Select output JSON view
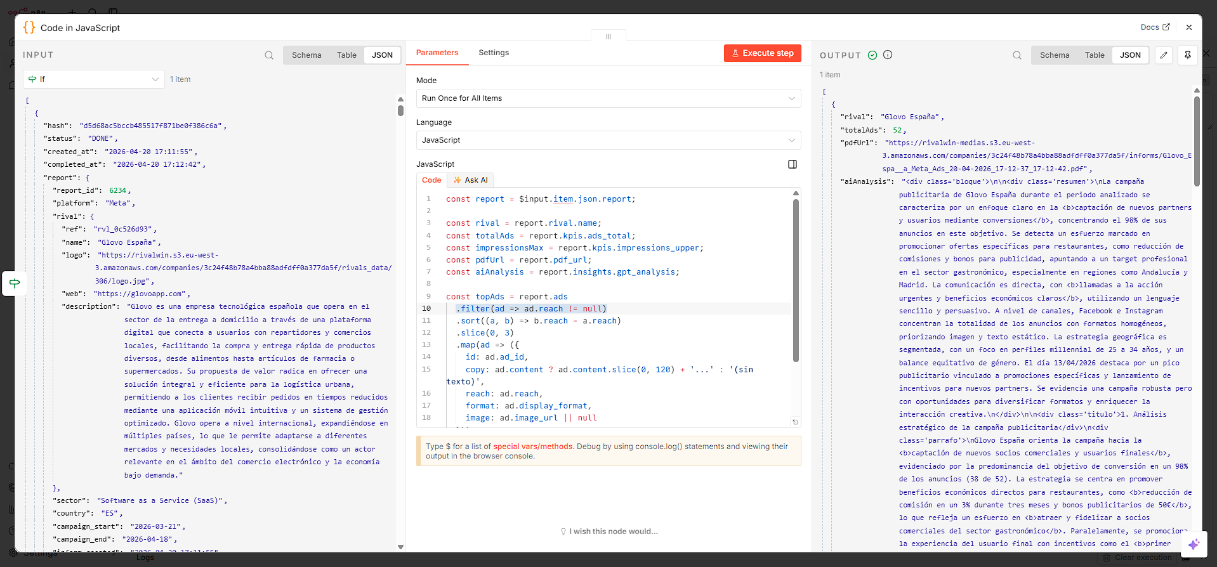This screenshot has height=567, width=1217. click(1130, 55)
